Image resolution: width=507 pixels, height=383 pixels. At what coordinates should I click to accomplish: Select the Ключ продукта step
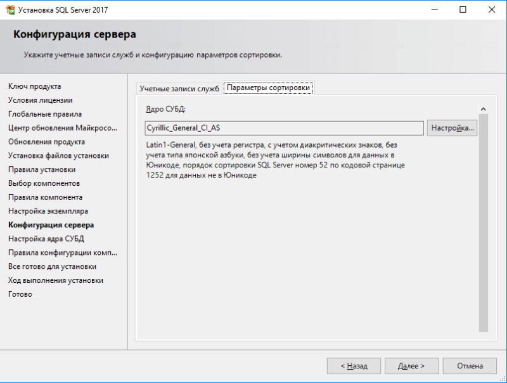[35, 86]
